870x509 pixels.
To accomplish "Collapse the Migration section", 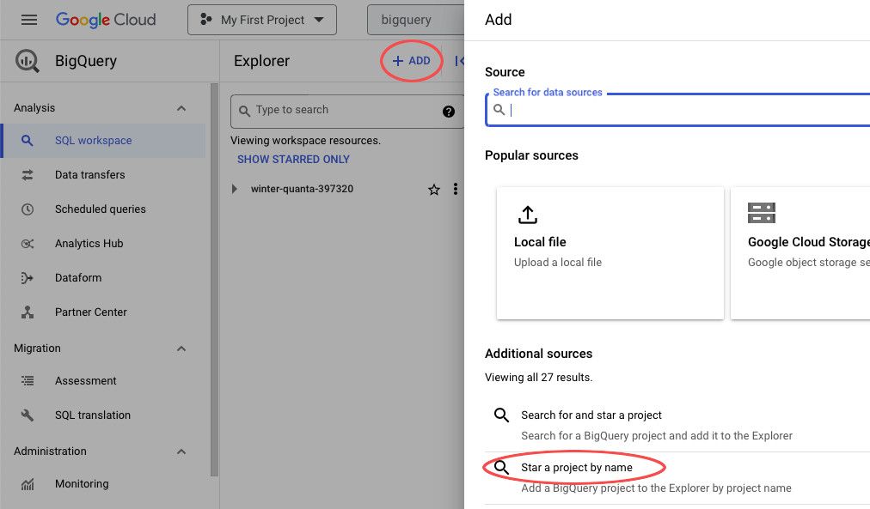I will click(181, 348).
